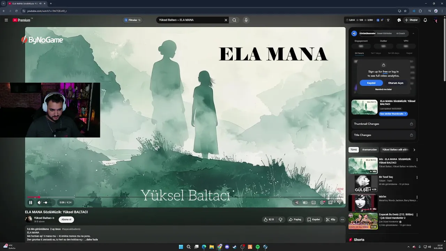Open the options menu for Bir Taraf Seç

[x=417, y=177]
